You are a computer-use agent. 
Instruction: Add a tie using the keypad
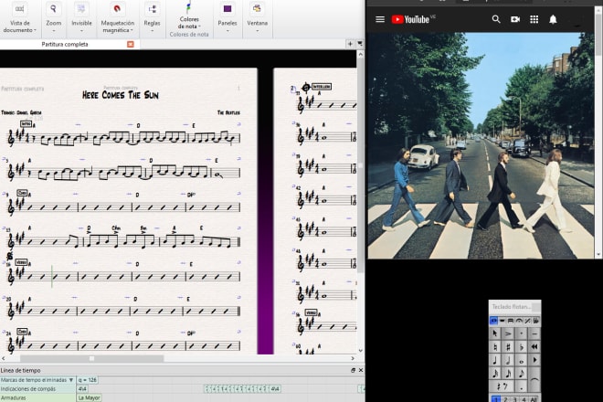(534, 380)
